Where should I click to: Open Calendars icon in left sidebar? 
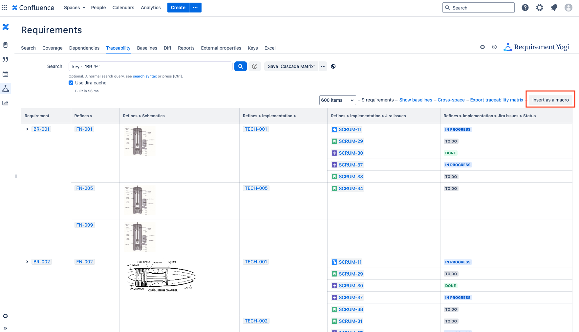coord(6,74)
